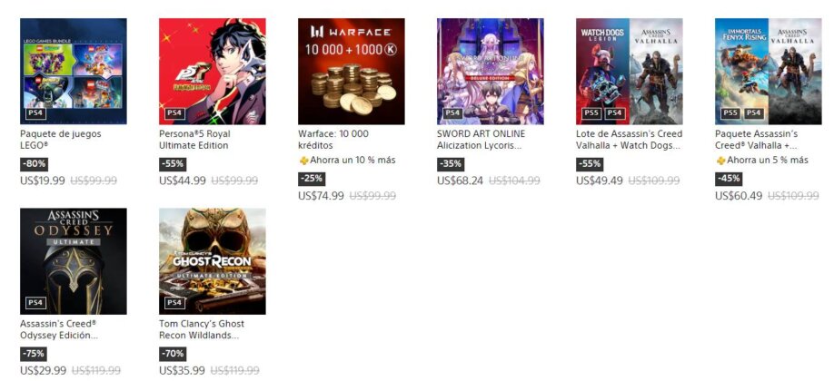The height and width of the screenshot is (381, 834).
Task: Click the PS4 badge on Ghost Recon cover
Action: point(174,303)
